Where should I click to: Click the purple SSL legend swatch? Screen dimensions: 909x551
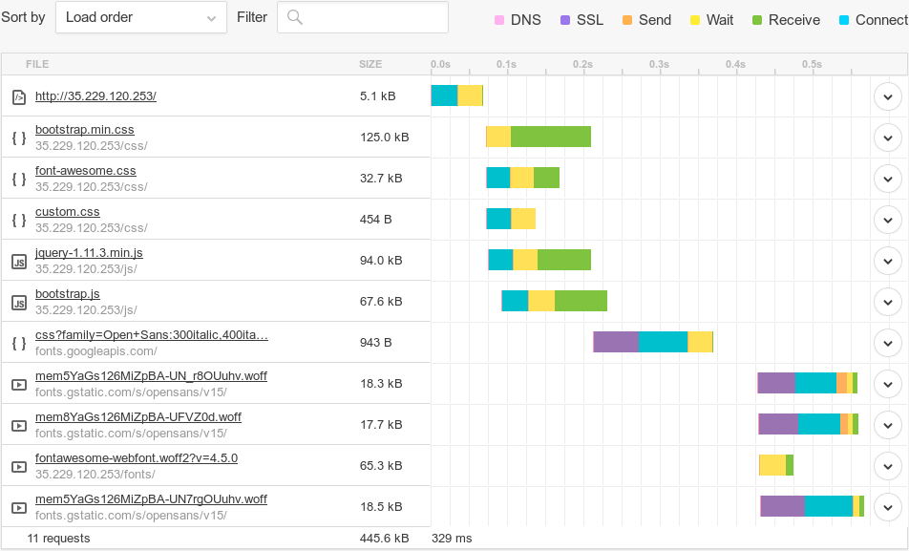click(565, 20)
